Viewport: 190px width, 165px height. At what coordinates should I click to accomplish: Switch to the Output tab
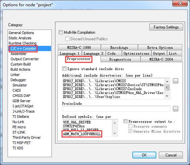click(x=159, y=54)
